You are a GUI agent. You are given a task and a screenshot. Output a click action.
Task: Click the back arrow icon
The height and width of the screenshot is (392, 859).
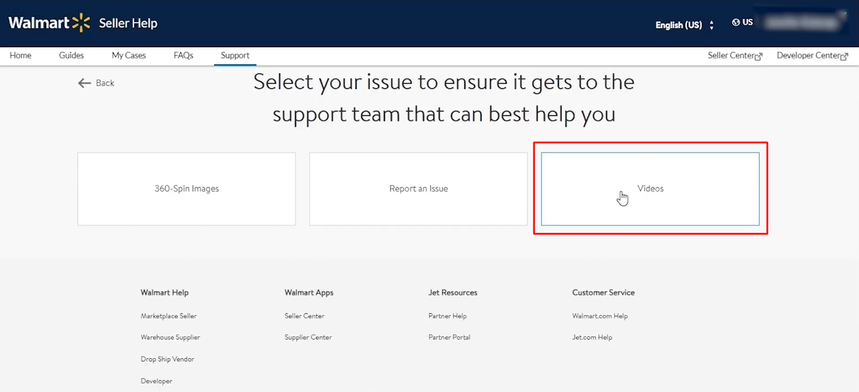(x=84, y=83)
